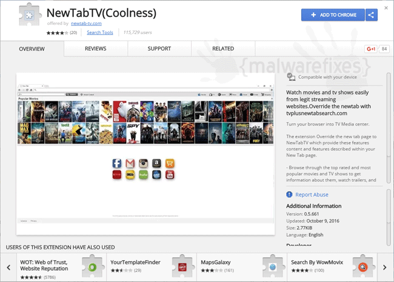The image size is (394, 282).
Task: Click the Popular Movies label in preview
Action: coord(28,99)
